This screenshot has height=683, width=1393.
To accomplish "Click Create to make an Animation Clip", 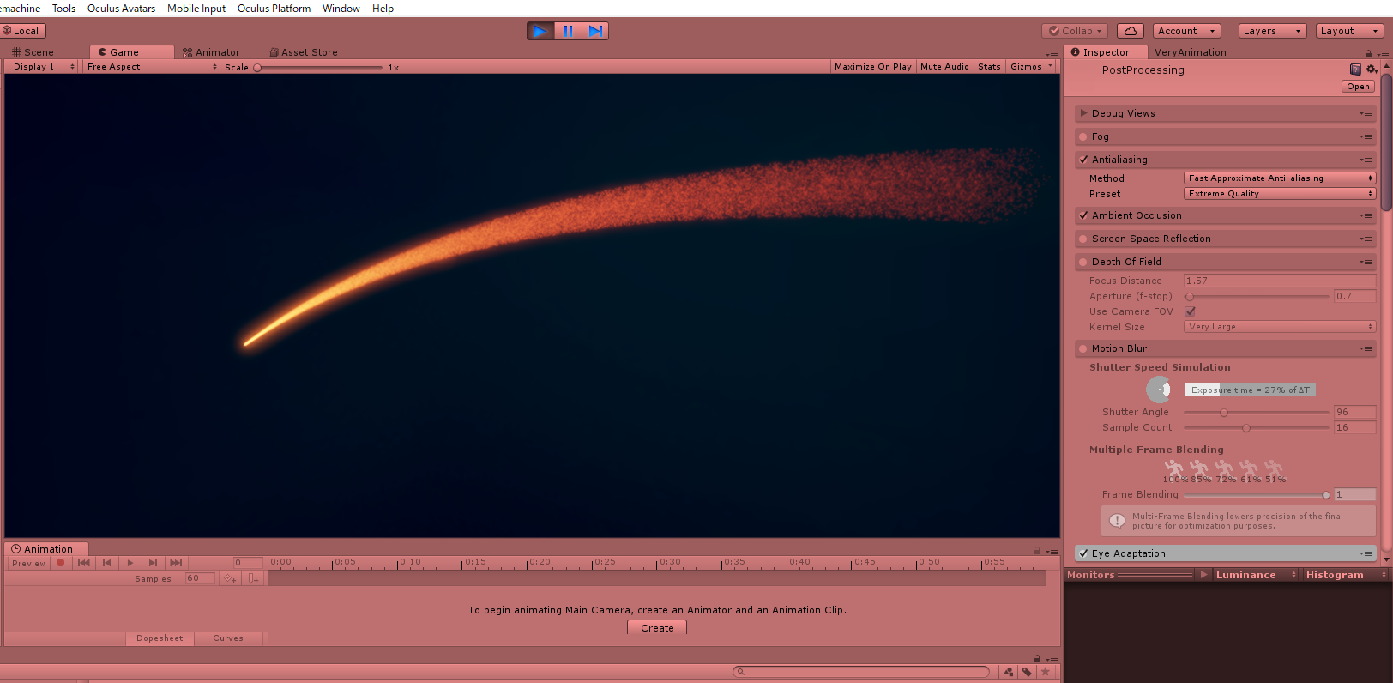I will point(657,628).
